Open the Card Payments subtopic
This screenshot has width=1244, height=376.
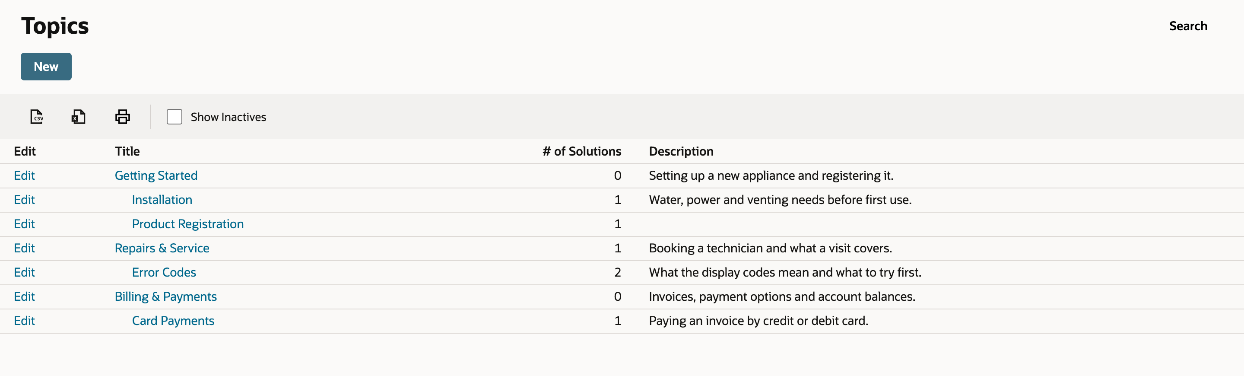[173, 320]
